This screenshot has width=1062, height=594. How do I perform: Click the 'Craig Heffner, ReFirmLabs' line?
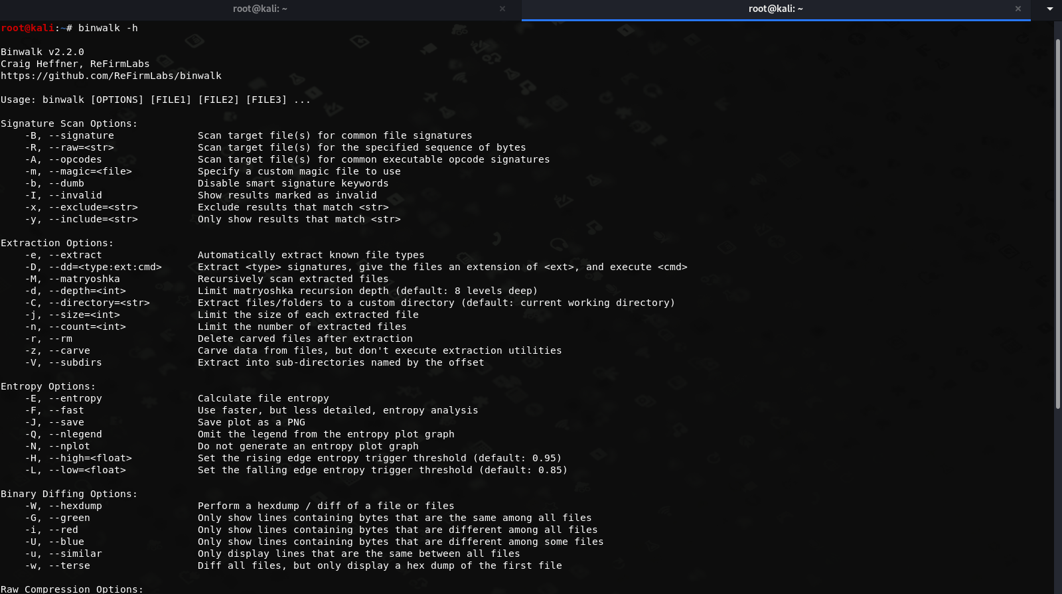(75, 64)
